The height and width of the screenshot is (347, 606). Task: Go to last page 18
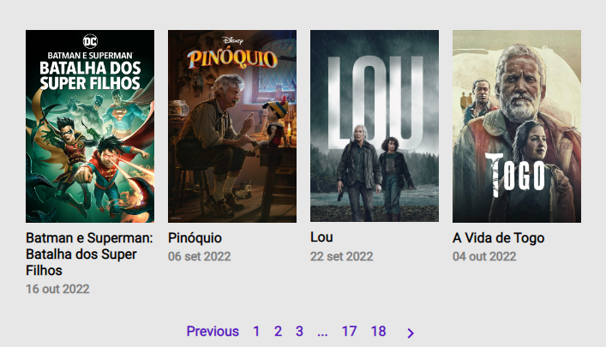[x=378, y=332]
